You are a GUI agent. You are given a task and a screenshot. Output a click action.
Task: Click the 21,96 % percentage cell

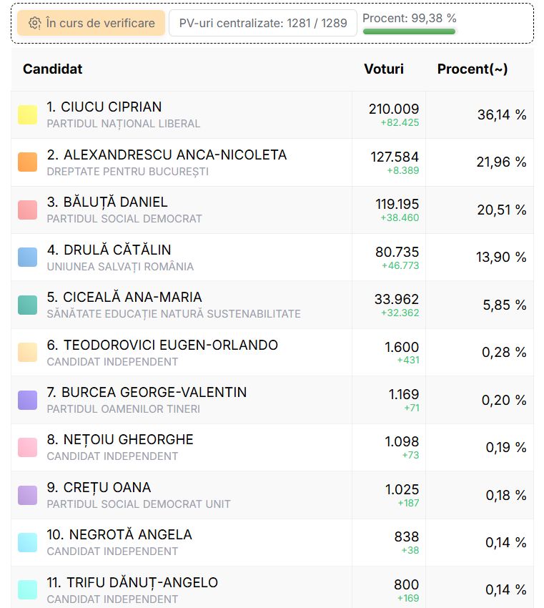point(501,162)
